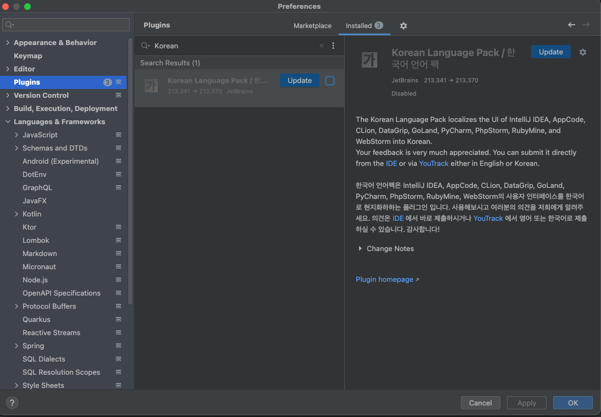Expand Build, Execution, Deployment section
This screenshot has height=417, width=601.
pyautogui.click(x=8, y=108)
